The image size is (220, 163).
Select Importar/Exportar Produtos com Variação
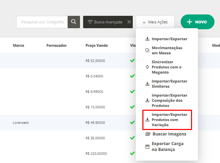click(169, 120)
